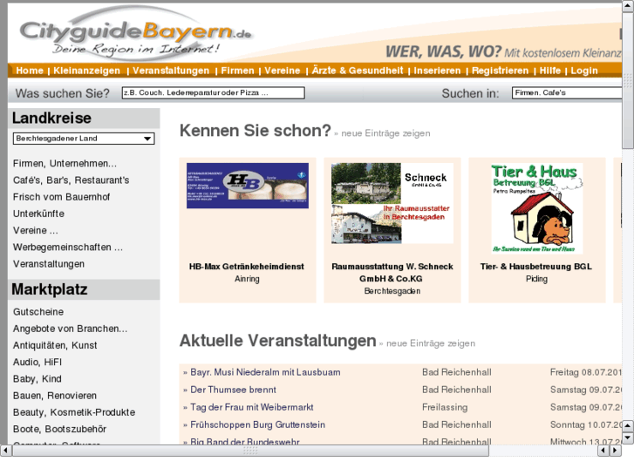Click the 'Suchen in' Firmen, Cafe's field

click(567, 93)
